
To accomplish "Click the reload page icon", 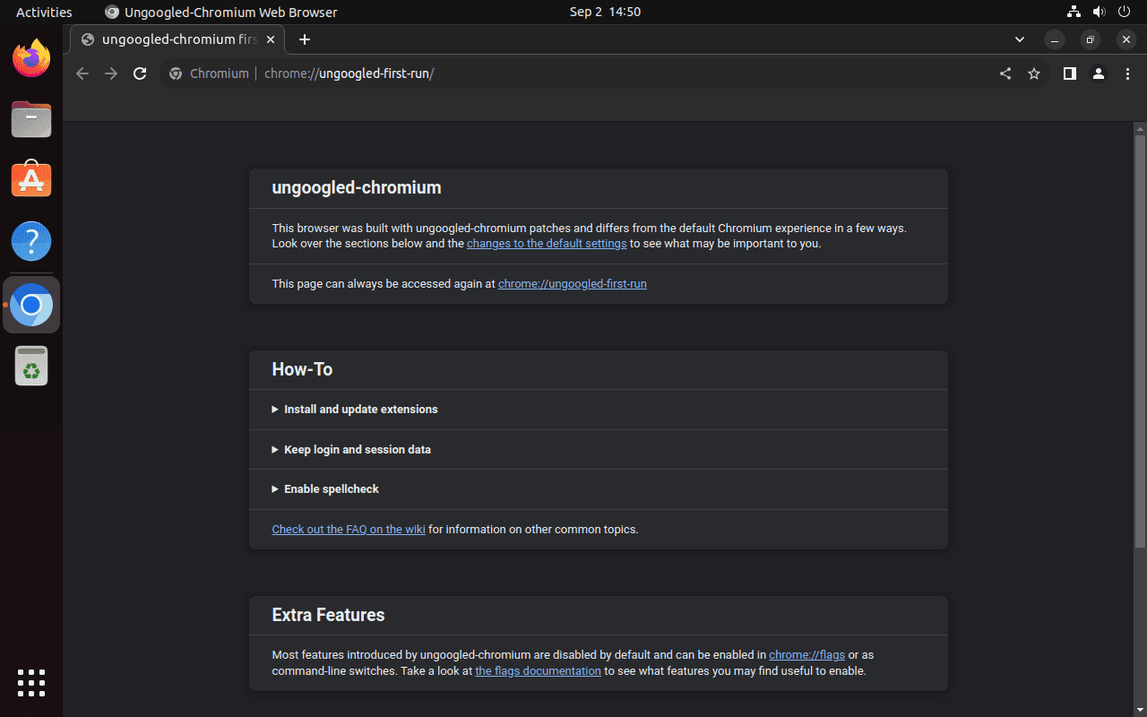I will 140,73.
